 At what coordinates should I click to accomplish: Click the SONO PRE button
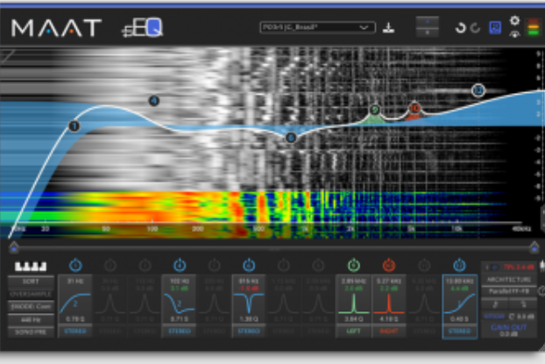click(x=31, y=332)
